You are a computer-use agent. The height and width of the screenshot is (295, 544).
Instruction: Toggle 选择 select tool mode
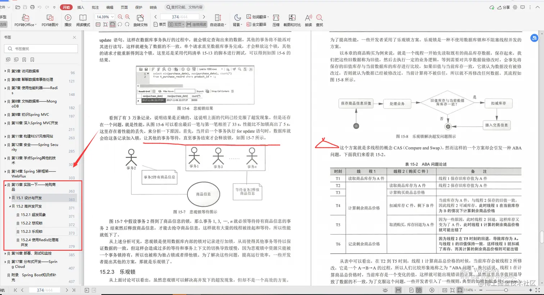(4, 24)
